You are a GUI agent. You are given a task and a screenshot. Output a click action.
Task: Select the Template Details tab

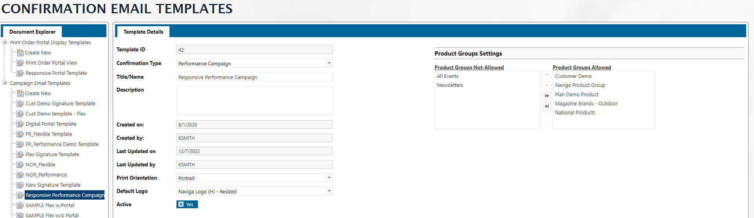pyautogui.click(x=143, y=32)
